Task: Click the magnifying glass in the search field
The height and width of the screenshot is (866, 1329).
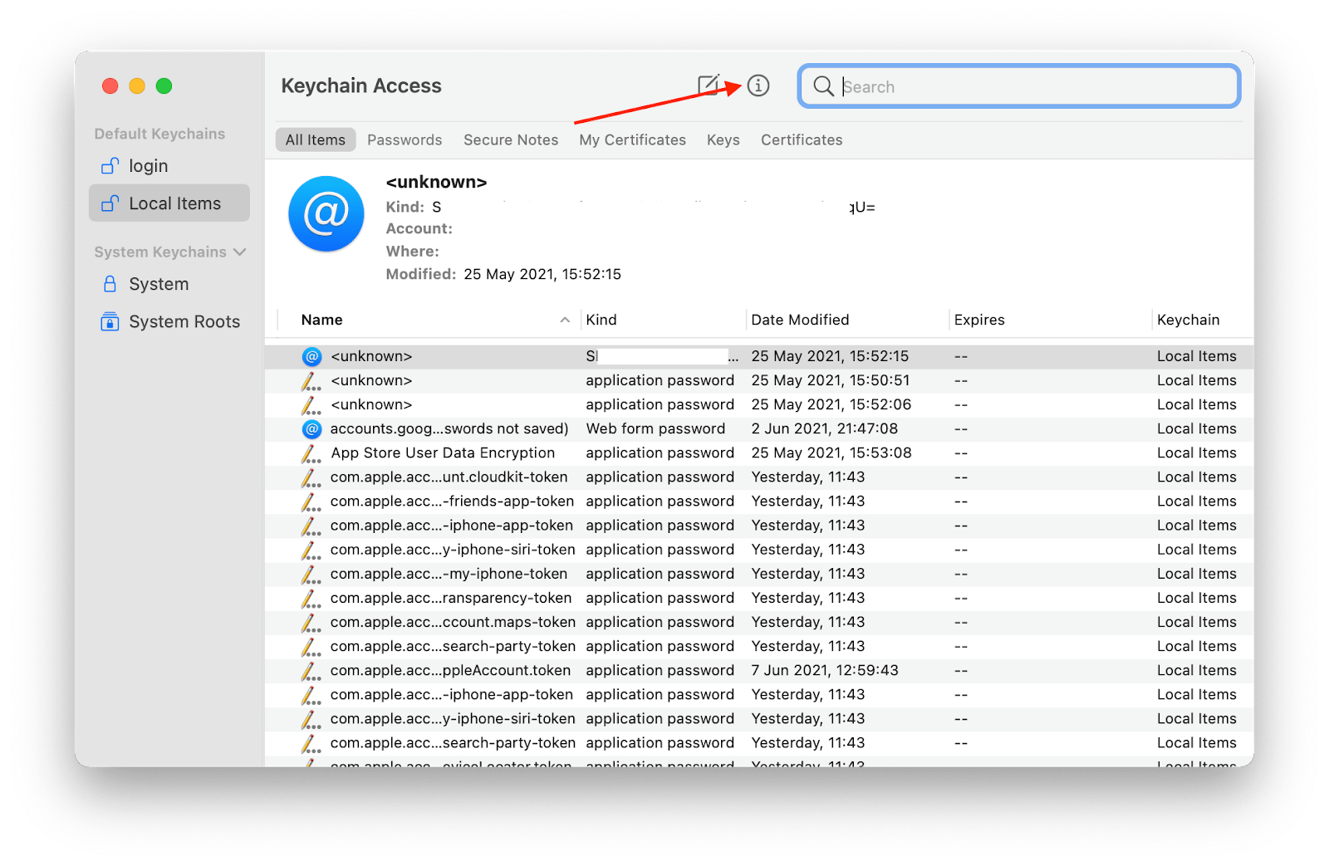Action: point(822,86)
